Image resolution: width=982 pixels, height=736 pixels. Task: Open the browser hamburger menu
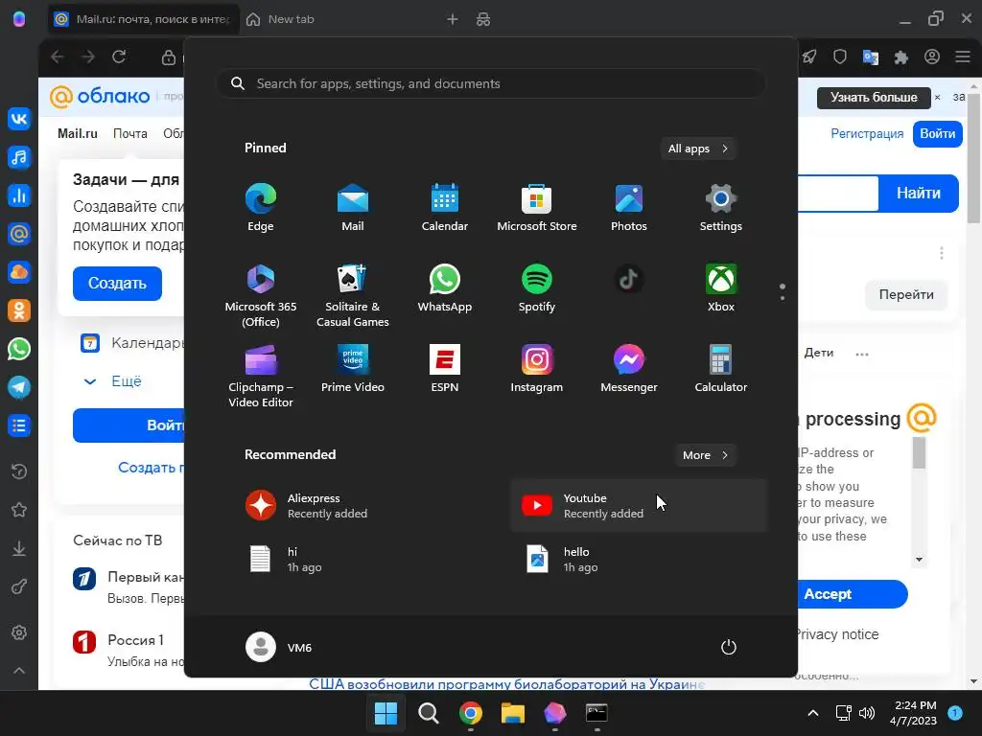coord(963,57)
